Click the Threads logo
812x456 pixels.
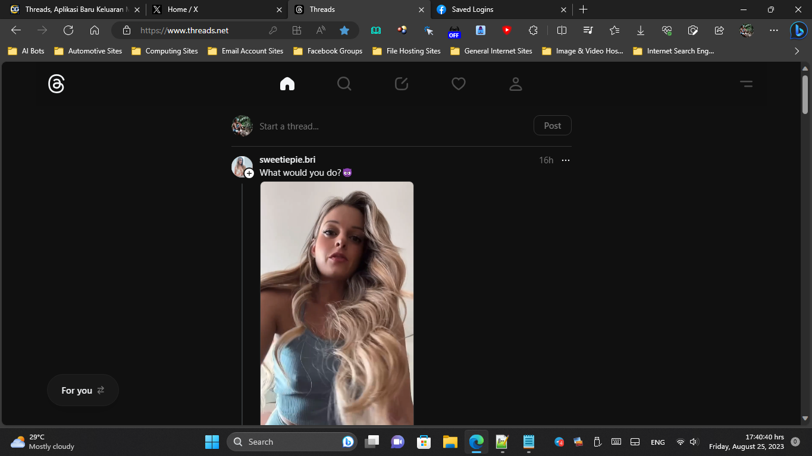point(56,84)
